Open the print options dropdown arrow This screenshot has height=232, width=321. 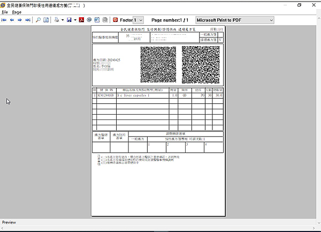(x=62, y=20)
